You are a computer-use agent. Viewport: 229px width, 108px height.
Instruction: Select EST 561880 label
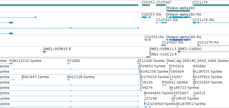[74, 61]
